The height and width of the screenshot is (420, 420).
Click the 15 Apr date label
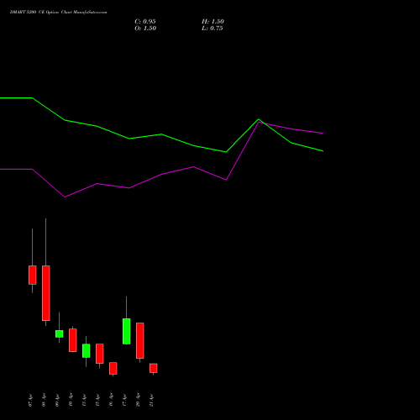coord(97,400)
